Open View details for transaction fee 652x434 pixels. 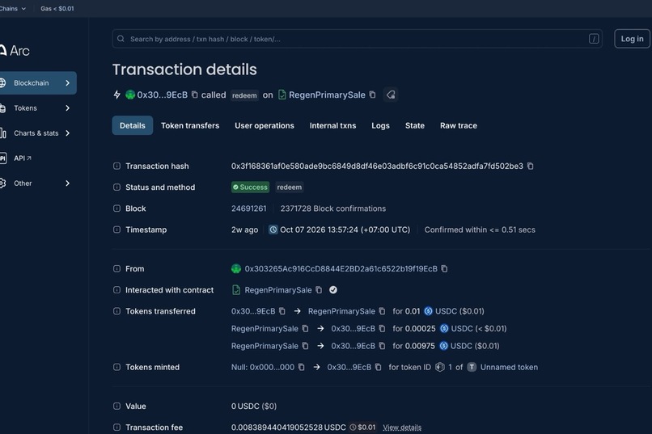[x=402, y=428]
